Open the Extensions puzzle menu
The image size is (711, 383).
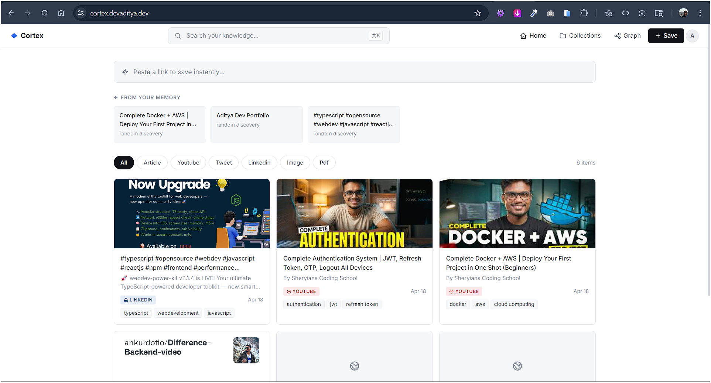584,13
